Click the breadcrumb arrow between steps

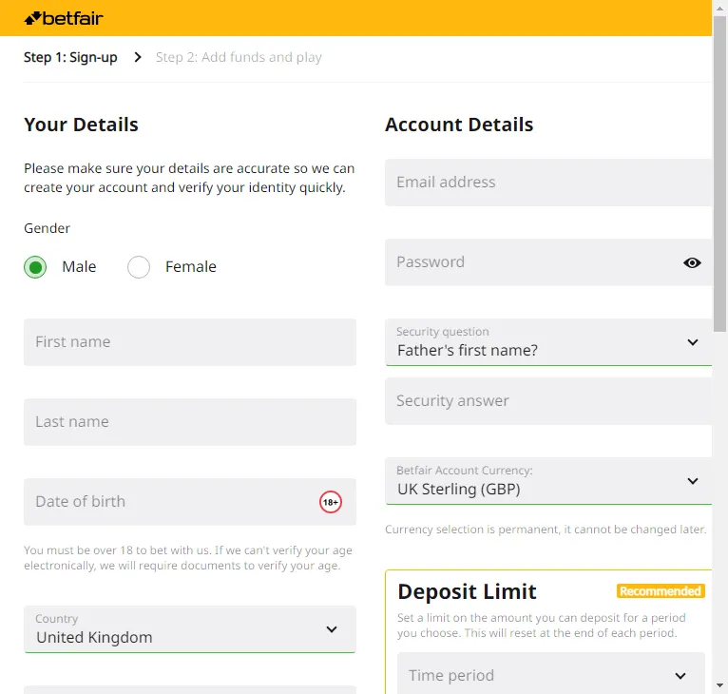click(137, 57)
